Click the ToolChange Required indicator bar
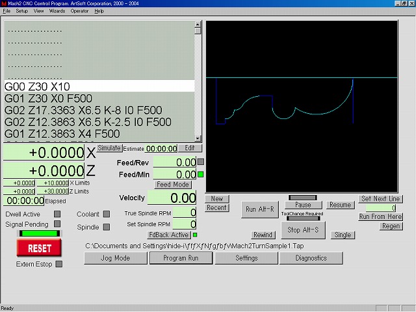The height and width of the screenshot is (312, 416). 304,218
